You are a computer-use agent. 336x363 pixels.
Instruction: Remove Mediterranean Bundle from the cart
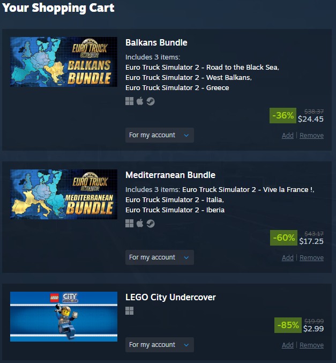[311, 258]
